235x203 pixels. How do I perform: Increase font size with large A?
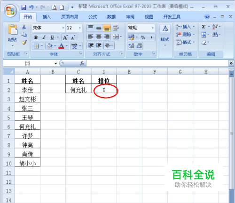point(65,38)
